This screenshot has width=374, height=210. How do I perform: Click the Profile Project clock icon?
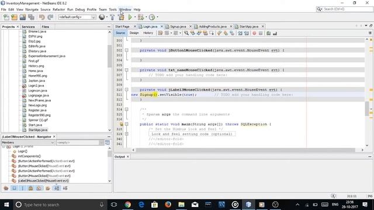(152, 17)
